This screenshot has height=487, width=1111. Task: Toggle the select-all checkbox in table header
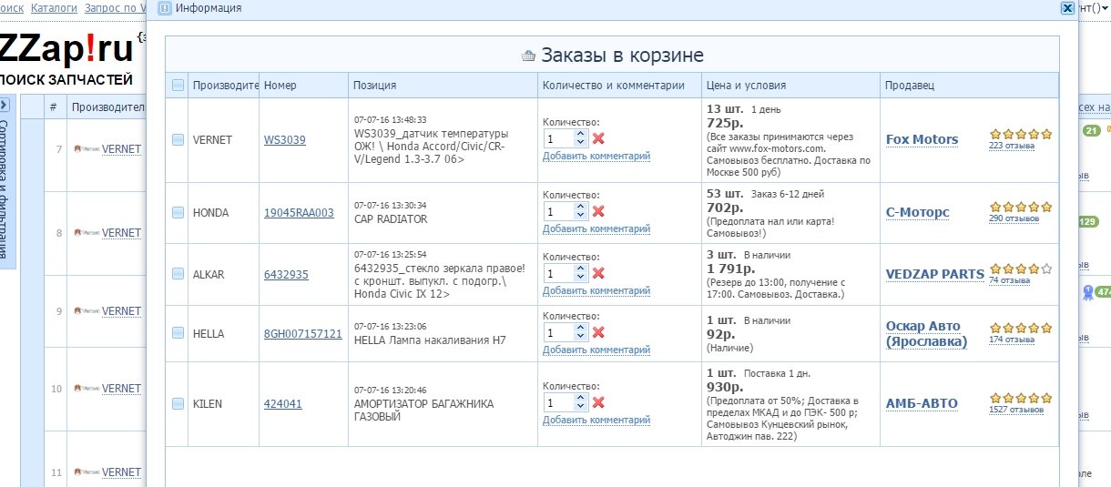178,86
